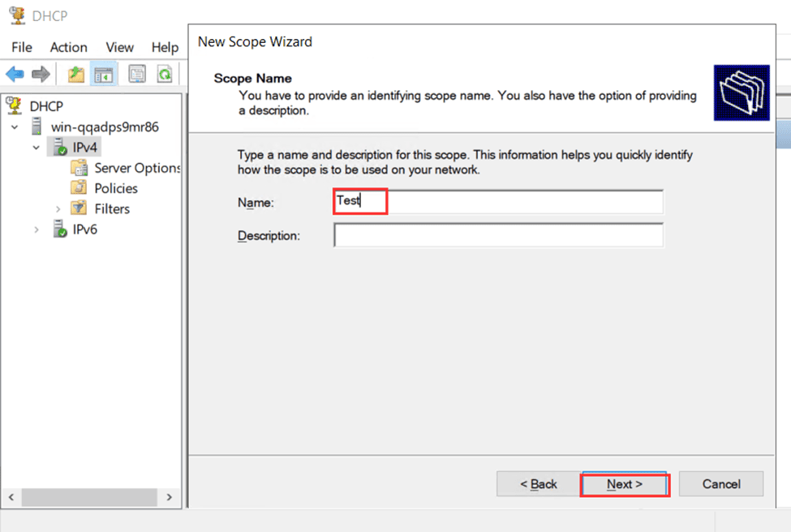Select the Policies node icon
791x532 pixels.
tap(79, 188)
